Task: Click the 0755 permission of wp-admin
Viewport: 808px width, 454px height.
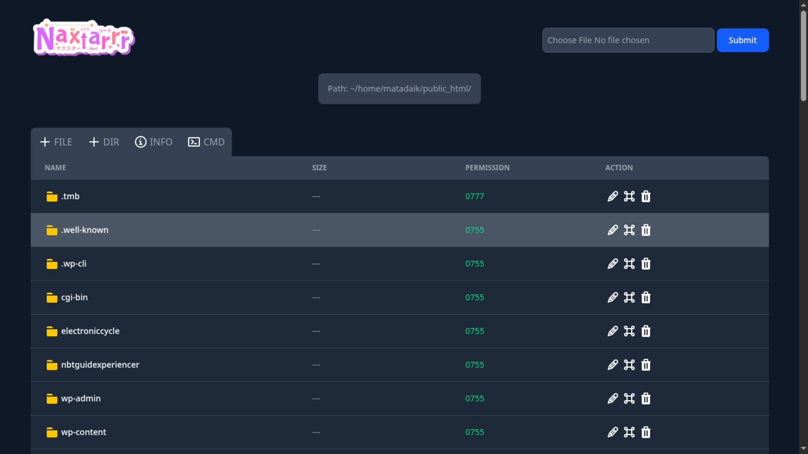Action: [474, 398]
